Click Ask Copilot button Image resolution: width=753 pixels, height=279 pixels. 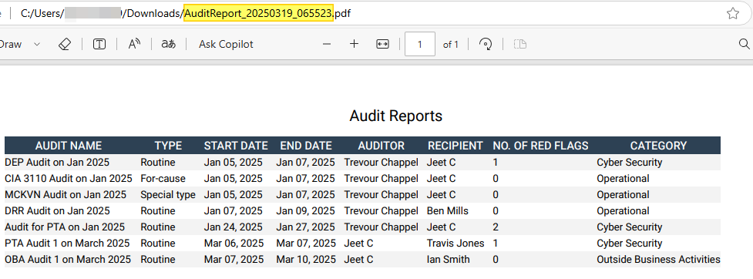(226, 44)
